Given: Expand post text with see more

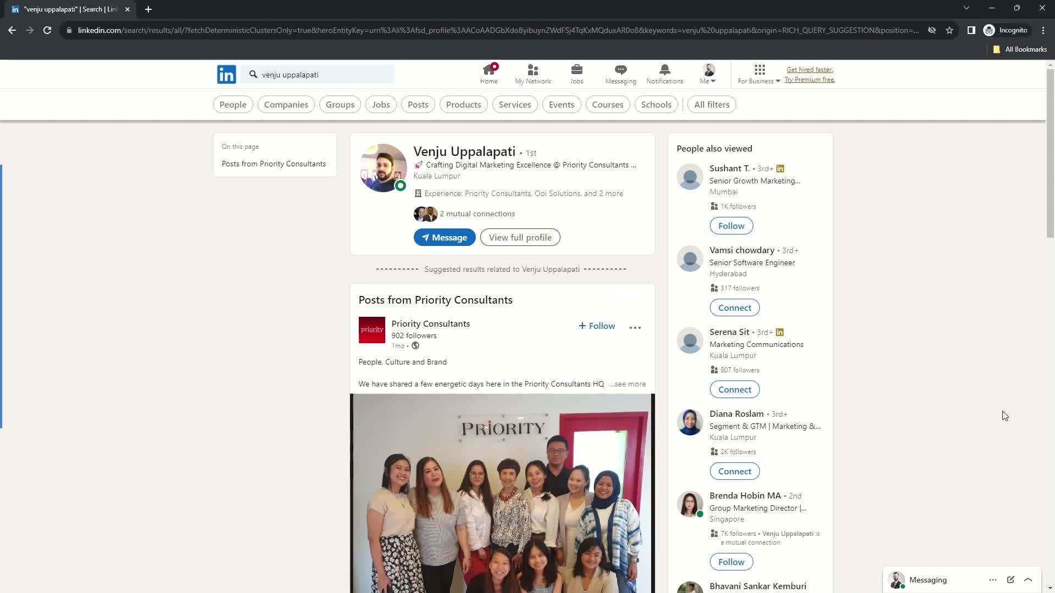Looking at the screenshot, I should click(x=628, y=384).
